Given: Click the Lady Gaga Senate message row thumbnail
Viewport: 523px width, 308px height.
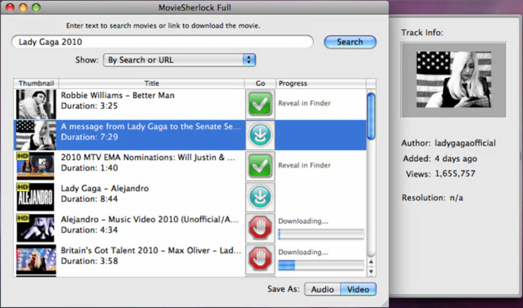Looking at the screenshot, I should point(36,135).
